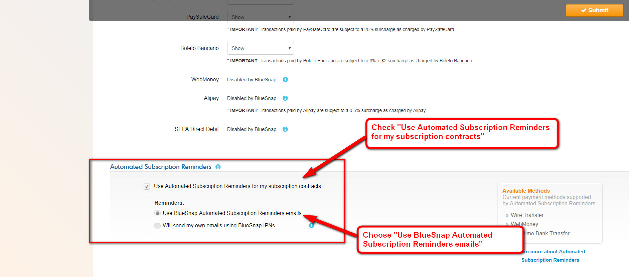Viewport: 629px width, 277px height.
Task: Open the PaySafeCard Show dropdown
Action: click(260, 17)
